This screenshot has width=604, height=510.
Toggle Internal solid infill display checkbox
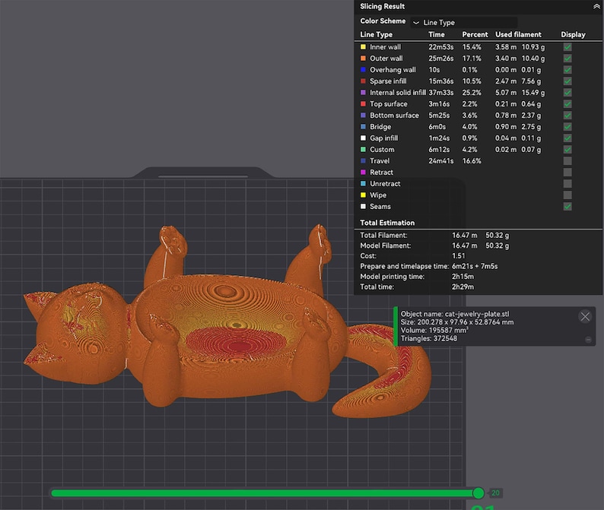point(567,93)
